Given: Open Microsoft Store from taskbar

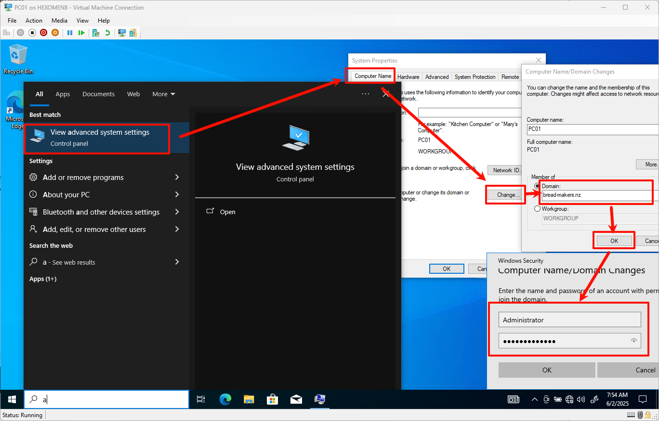Looking at the screenshot, I should pos(272,399).
